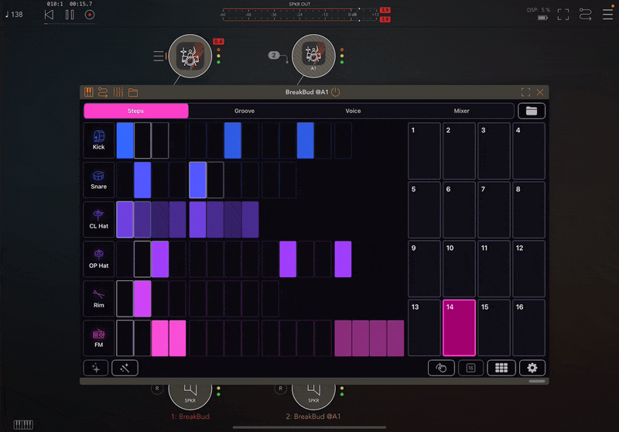This screenshot has height=432, width=619.
Task: Select pattern slot 3
Action: [x=494, y=151]
